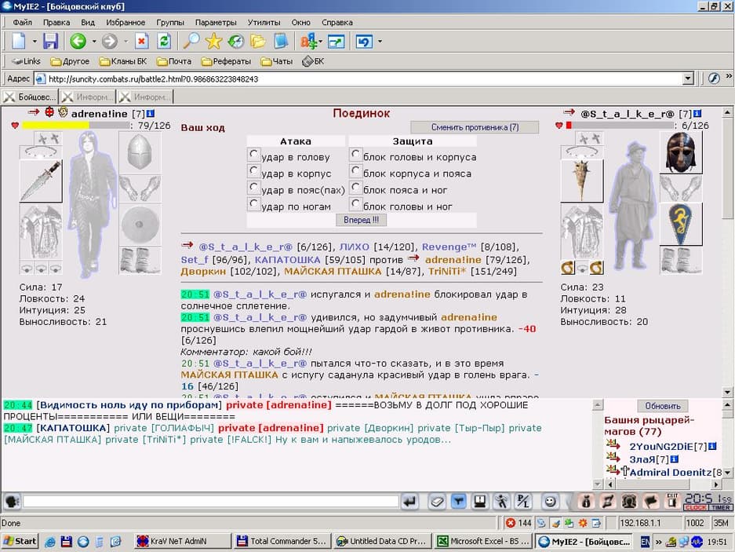Expand the address bar URL dropdown

[x=688, y=79]
